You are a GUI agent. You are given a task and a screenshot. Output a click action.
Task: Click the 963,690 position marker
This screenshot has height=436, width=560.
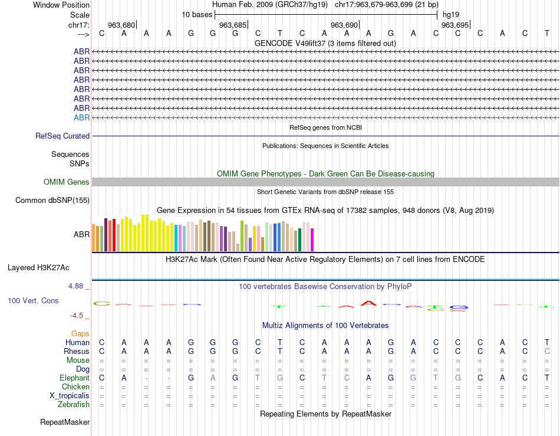[x=344, y=25]
